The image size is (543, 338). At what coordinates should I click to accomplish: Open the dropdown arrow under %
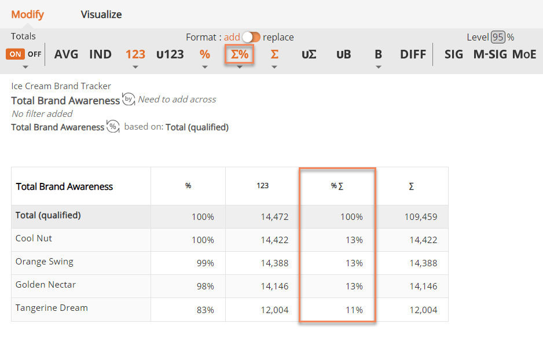tap(205, 67)
